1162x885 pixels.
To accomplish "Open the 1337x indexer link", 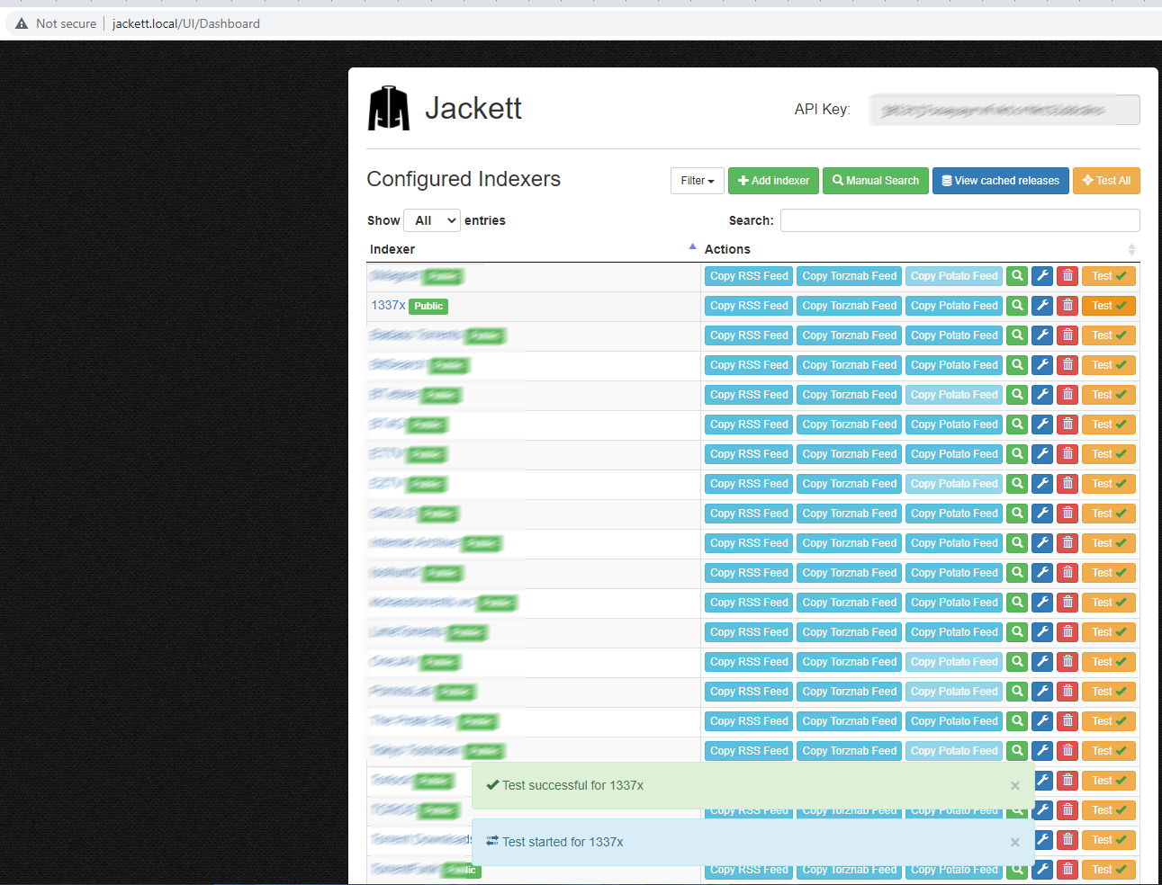I will pos(388,306).
